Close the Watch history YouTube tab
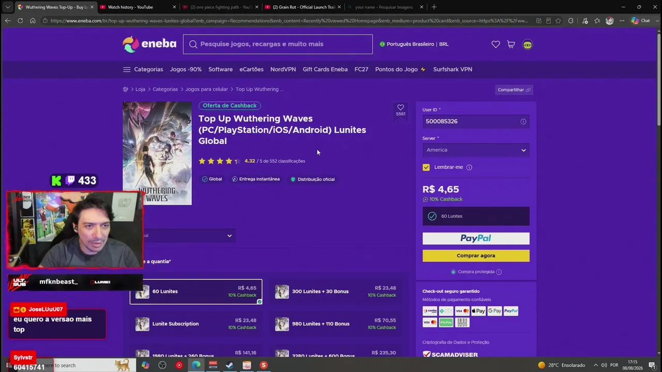This screenshot has height=372, width=662. click(x=174, y=7)
